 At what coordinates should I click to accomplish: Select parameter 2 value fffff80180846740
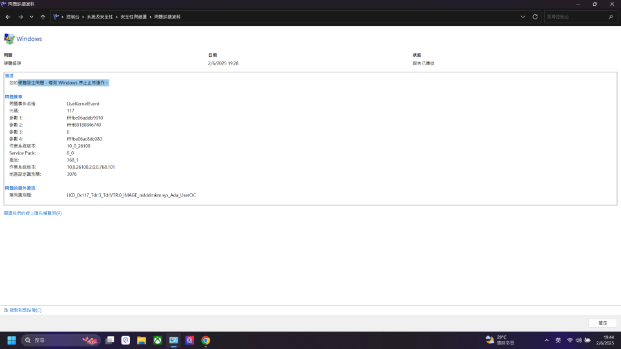(x=84, y=125)
